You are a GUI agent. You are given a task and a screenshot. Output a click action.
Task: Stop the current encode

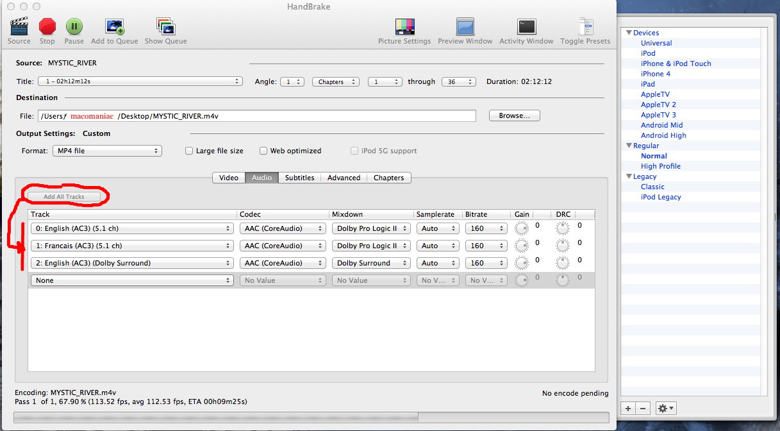click(47, 26)
